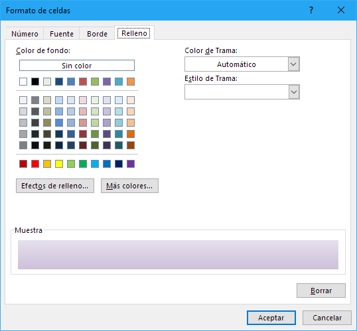The image size is (357, 331).
Task: Pick the purple standard color swatch
Action: (131, 164)
